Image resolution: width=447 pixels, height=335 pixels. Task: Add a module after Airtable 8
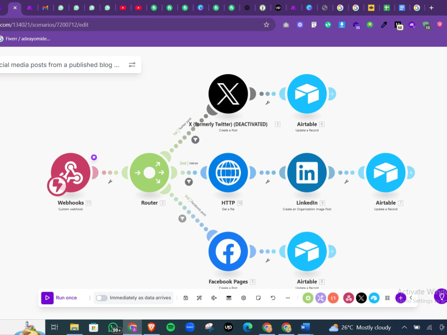(332, 251)
